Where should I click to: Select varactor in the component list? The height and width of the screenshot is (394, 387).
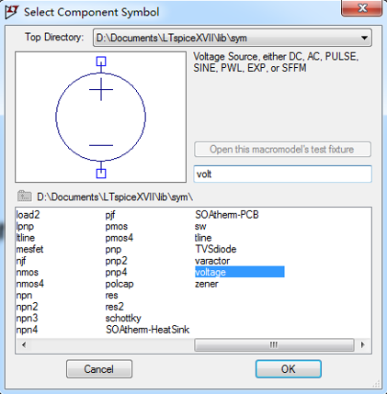click(212, 261)
